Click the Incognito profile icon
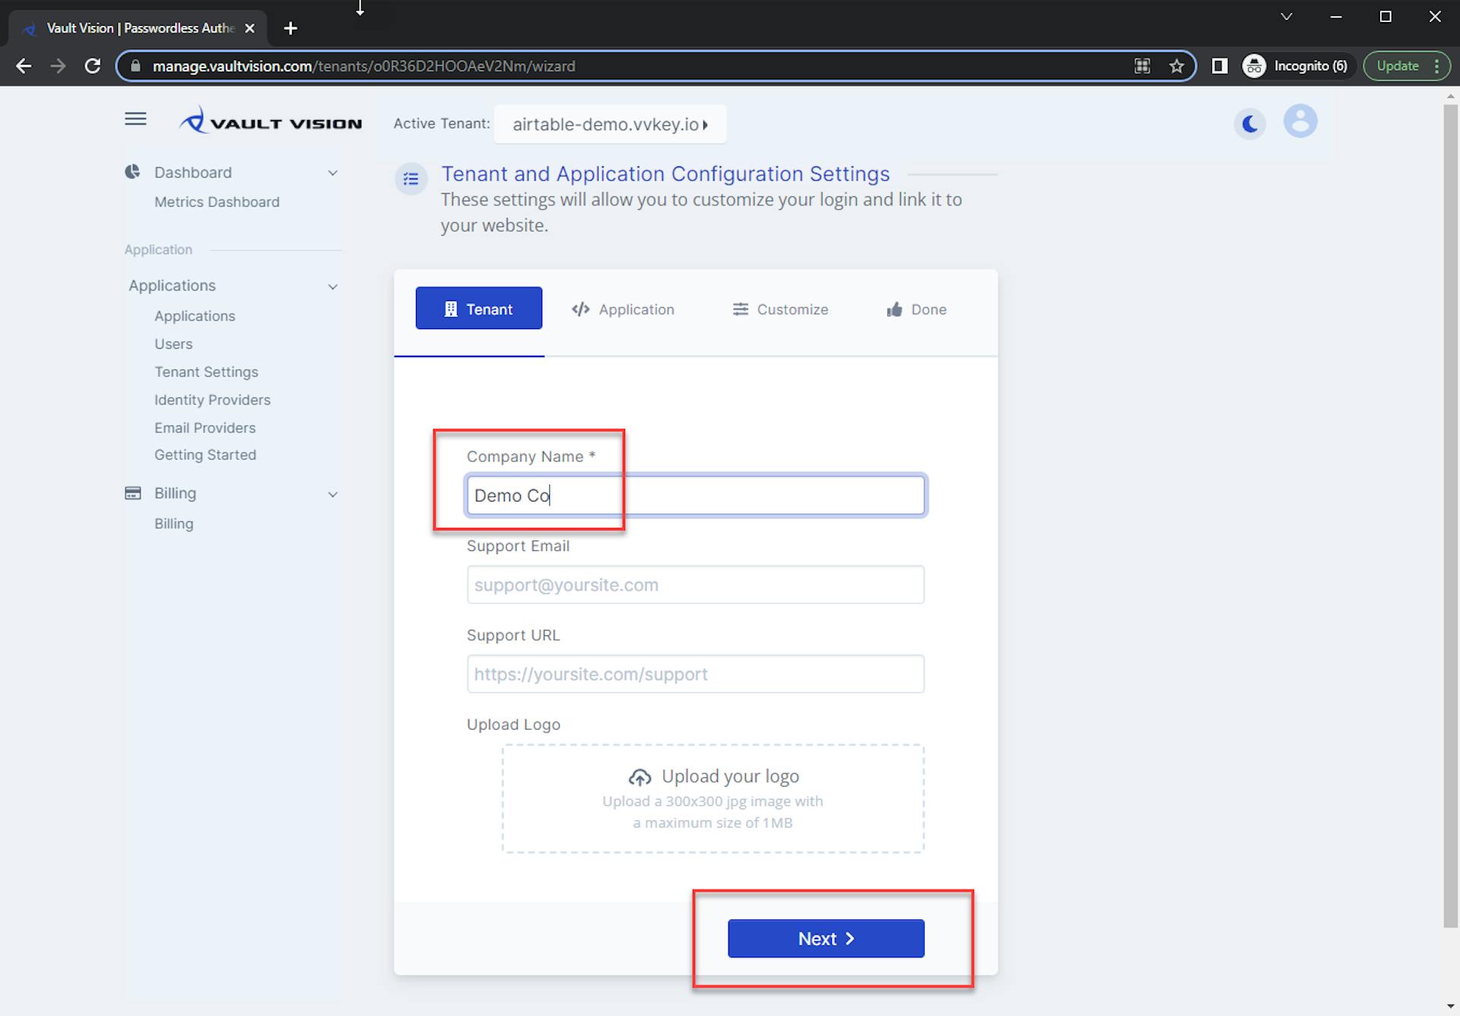1460x1016 pixels. pyautogui.click(x=1254, y=65)
